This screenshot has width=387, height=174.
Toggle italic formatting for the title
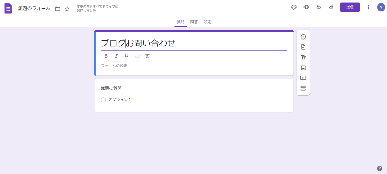(x=116, y=56)
